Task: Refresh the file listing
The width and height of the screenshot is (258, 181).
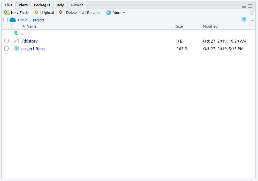Action: 251,13
